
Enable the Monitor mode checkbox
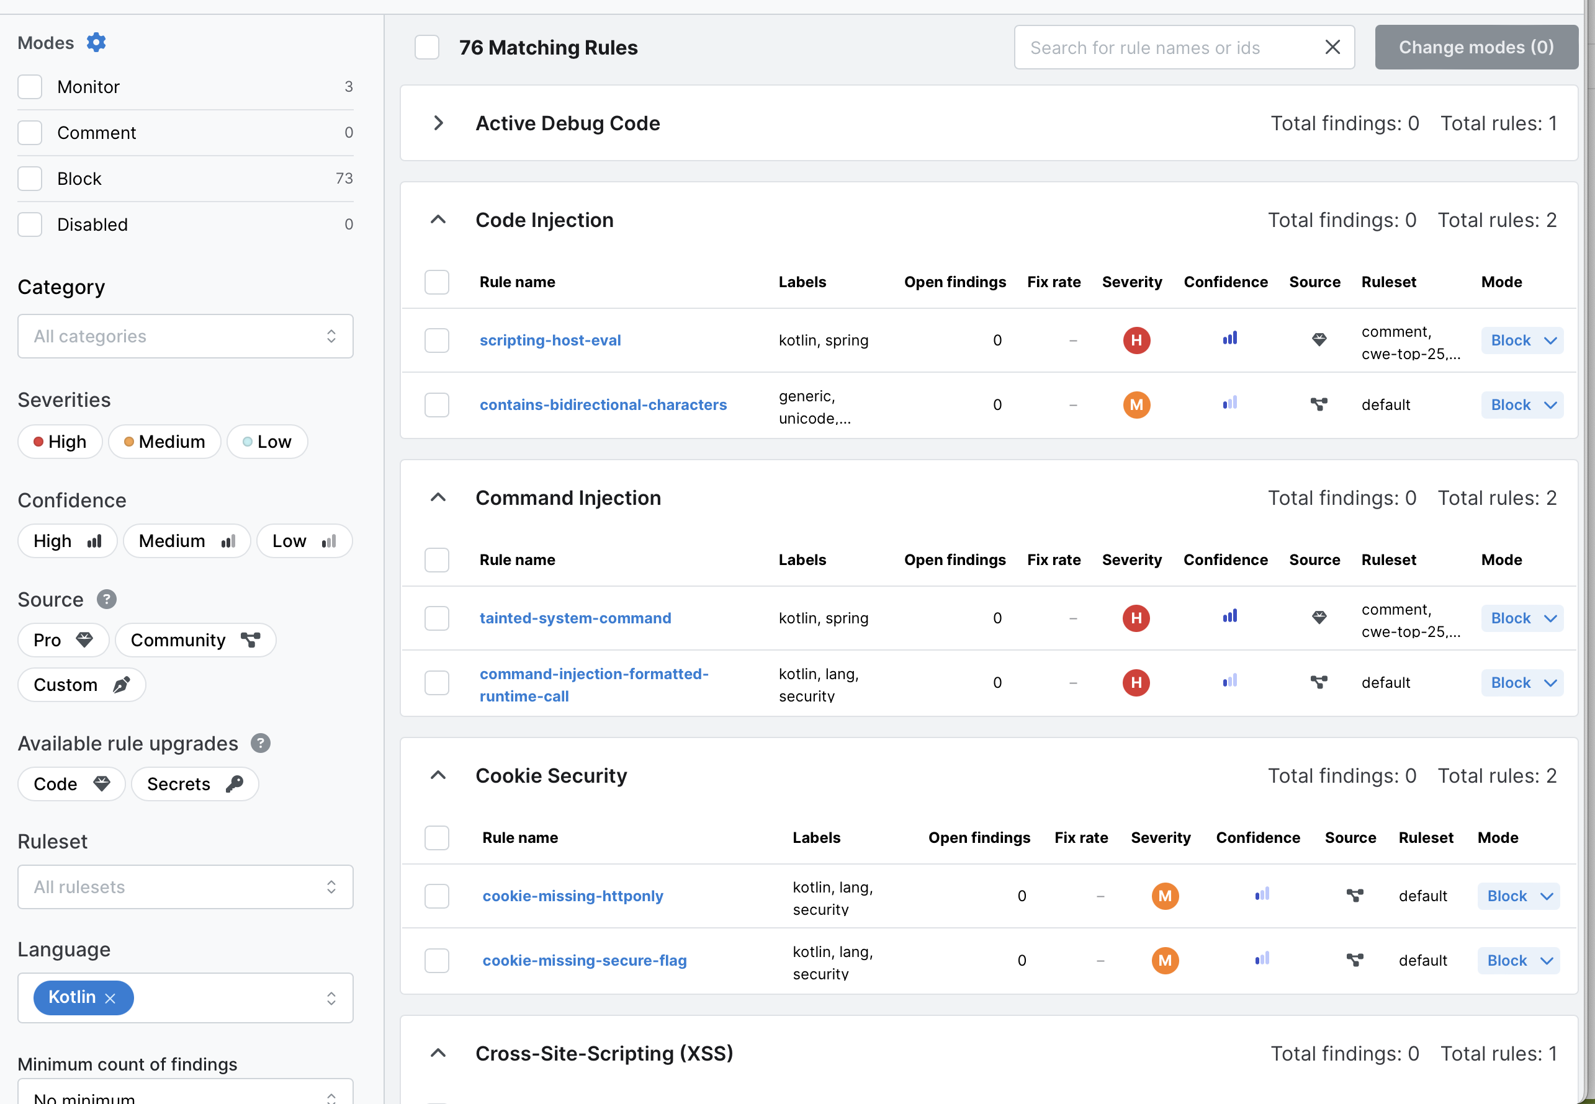click(x=30, y=87)
